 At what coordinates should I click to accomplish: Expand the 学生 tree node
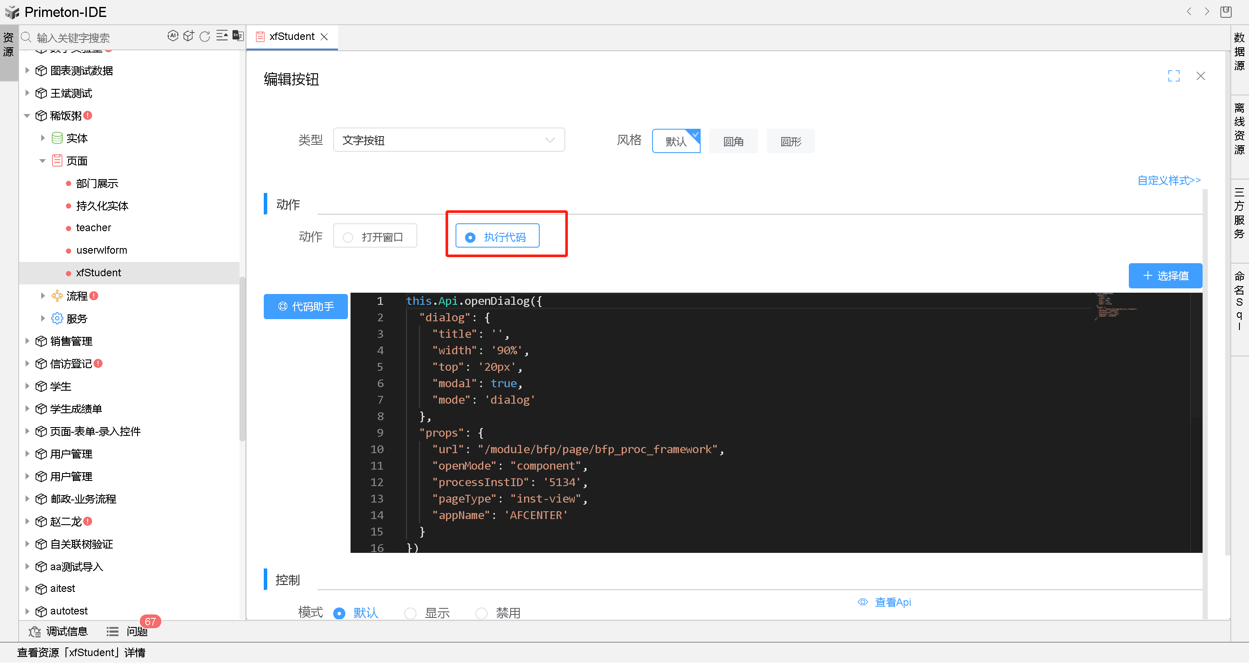27,386
